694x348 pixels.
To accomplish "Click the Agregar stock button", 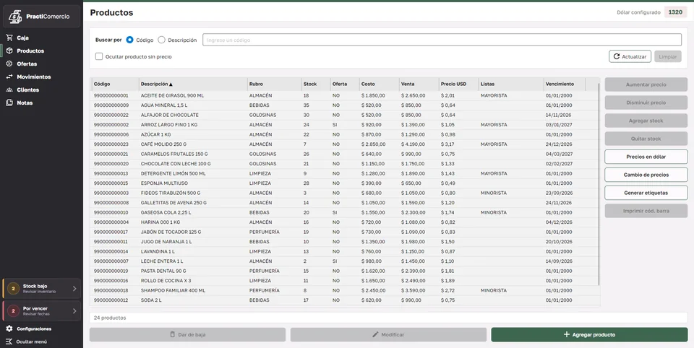I will pyautogui.click(x=646, y=121).
